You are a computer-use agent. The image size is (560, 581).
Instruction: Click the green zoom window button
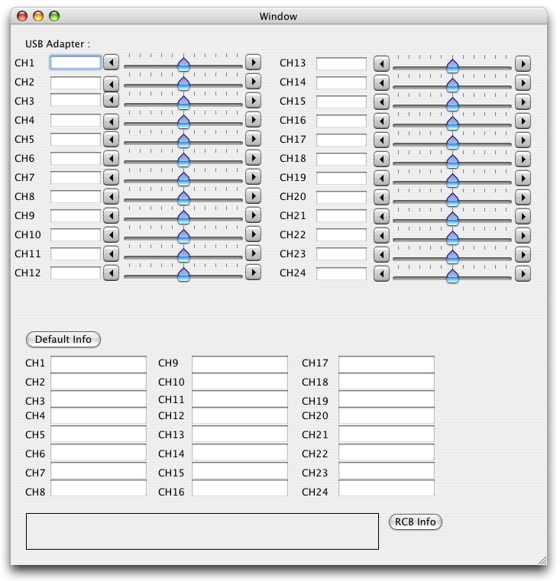click(54, 16)
